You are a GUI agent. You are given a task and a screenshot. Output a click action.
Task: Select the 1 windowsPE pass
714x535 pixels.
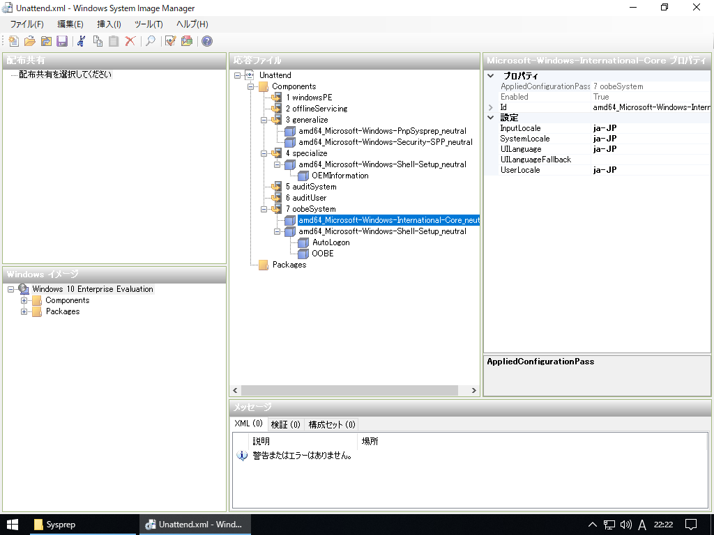309,98
